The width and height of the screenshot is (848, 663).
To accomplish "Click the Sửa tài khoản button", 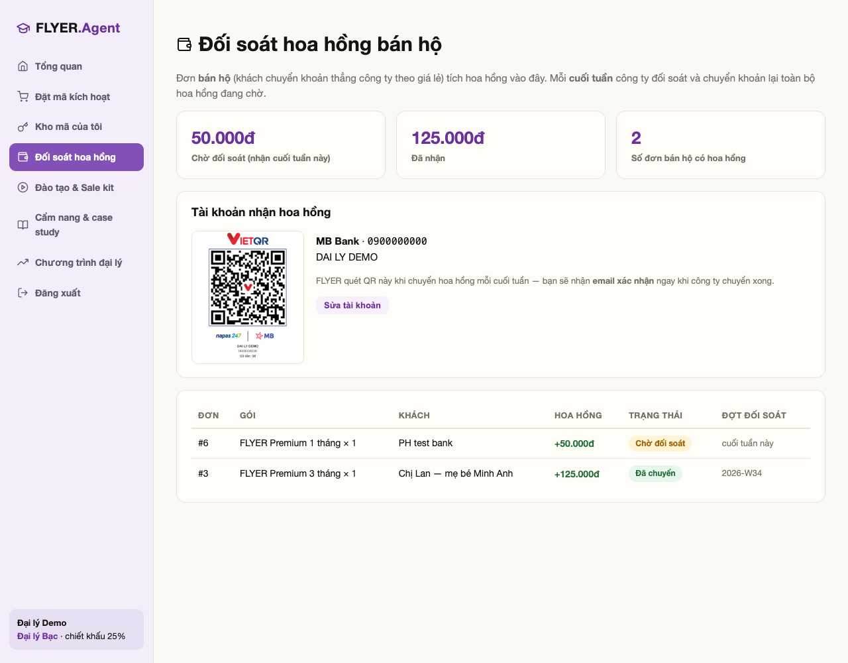I will (352, 305).
